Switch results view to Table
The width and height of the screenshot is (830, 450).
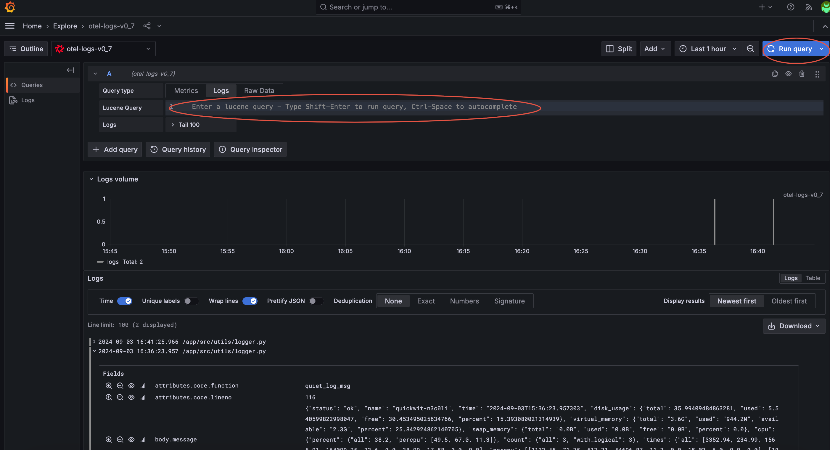[813, 278]
